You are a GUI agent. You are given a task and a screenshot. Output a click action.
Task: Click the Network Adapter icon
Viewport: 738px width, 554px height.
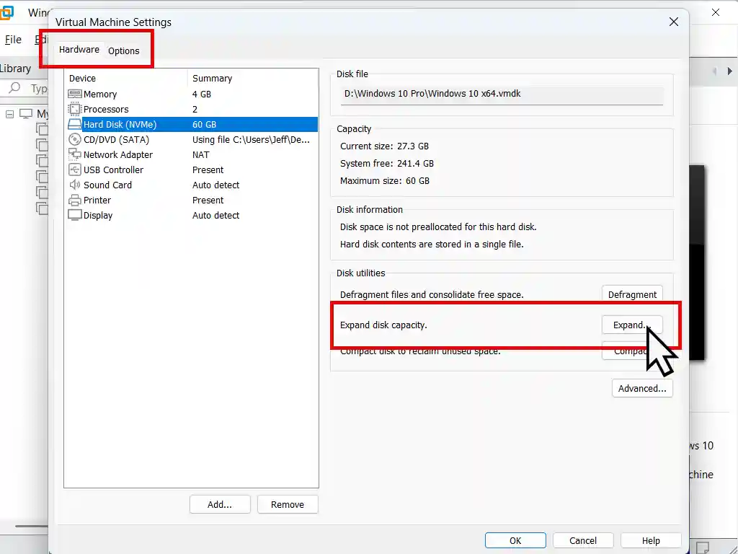coord(74,155)
